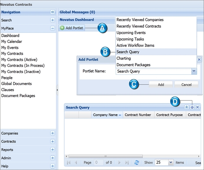Image resolution: width=204 pixels, height=170 pixels.
Task: Open My Calendar link
Action: [12, 41]
